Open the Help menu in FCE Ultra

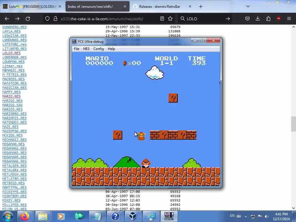click(x=111, y=49)
